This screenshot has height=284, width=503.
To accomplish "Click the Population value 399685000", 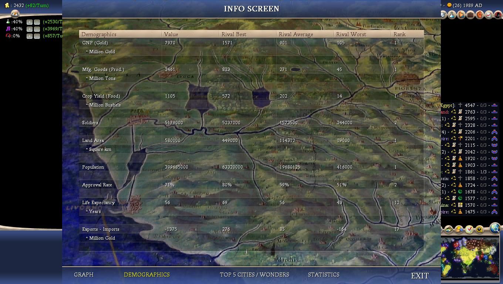I will [176, 167].
